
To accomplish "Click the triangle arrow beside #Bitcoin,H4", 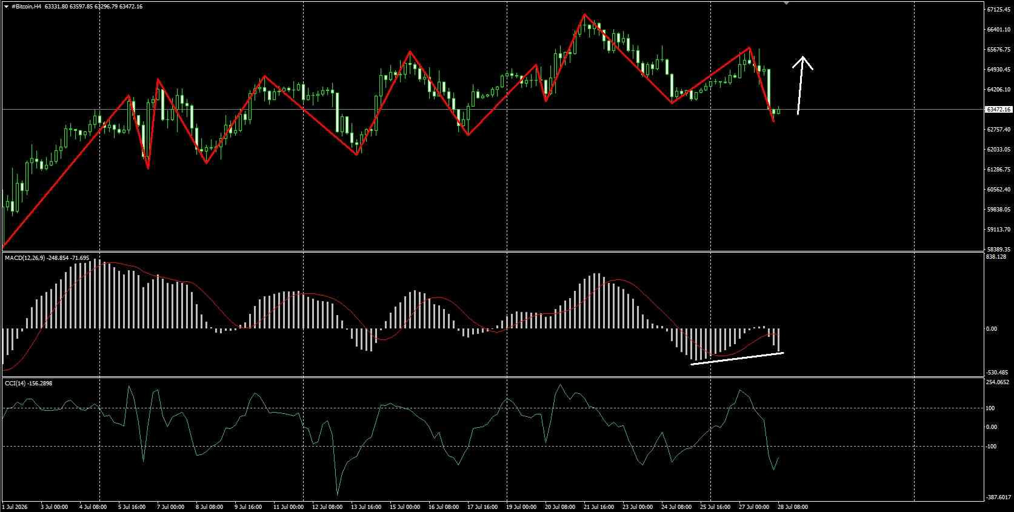I will pyautogui.click(x=6, y=6).
